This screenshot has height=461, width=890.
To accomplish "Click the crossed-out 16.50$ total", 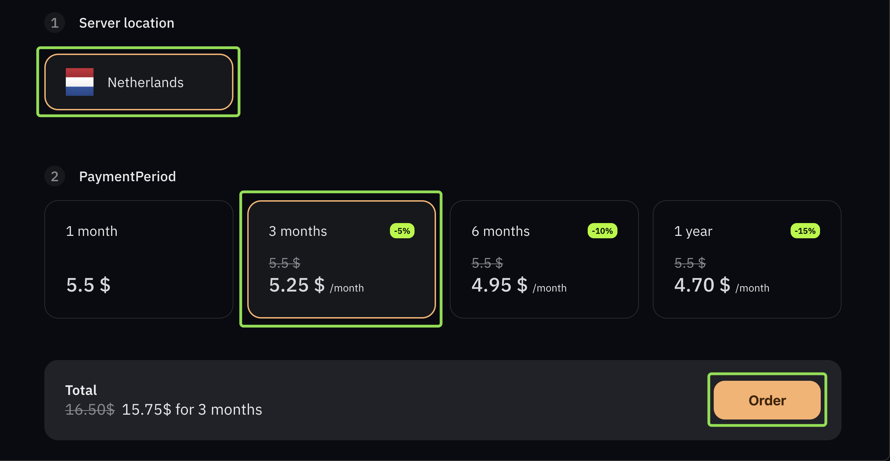I will [90, 410].
